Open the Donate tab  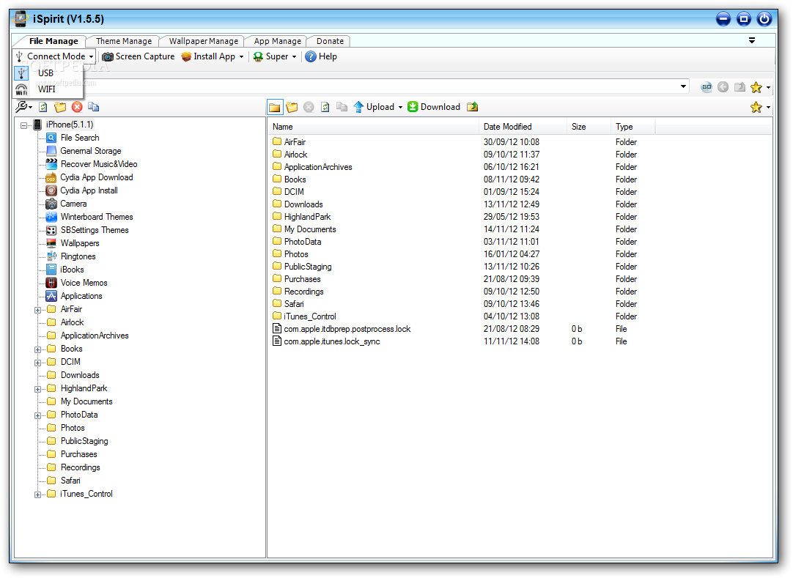tap(330, 41)
